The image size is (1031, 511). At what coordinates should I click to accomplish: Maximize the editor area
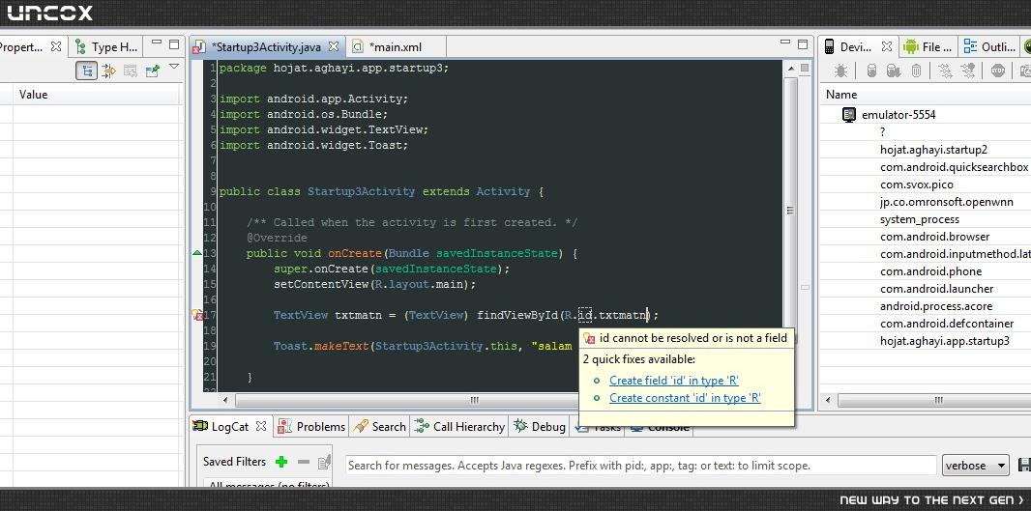pyautogui.click(x=803, y=44)
